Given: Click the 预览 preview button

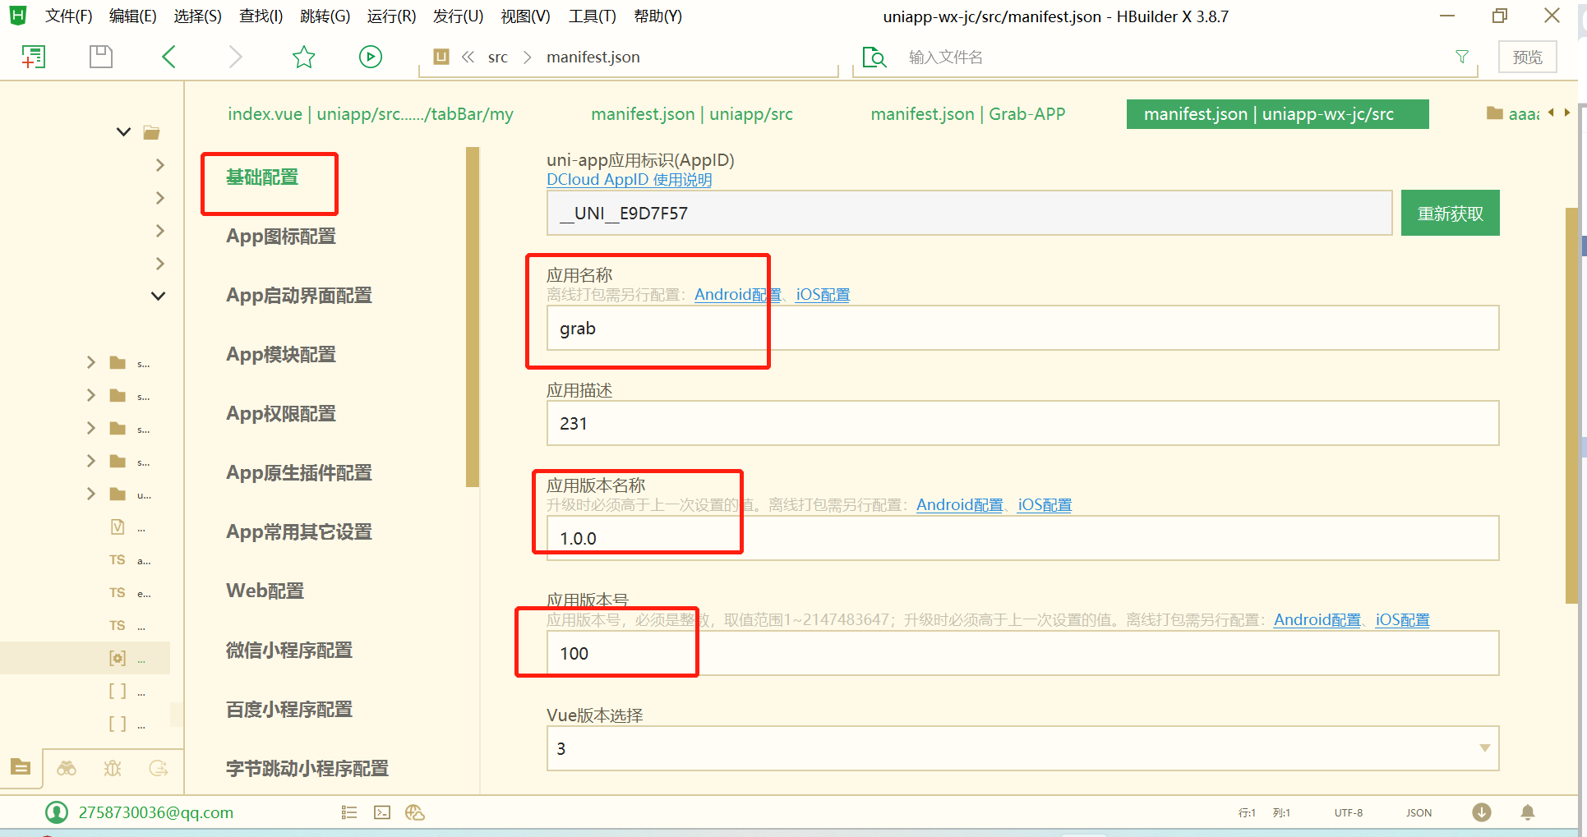Looking at the screenshot, I should tap(1527, 57).
